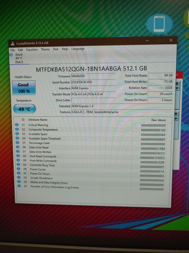Open the Theme menu

tap(45, 50)
